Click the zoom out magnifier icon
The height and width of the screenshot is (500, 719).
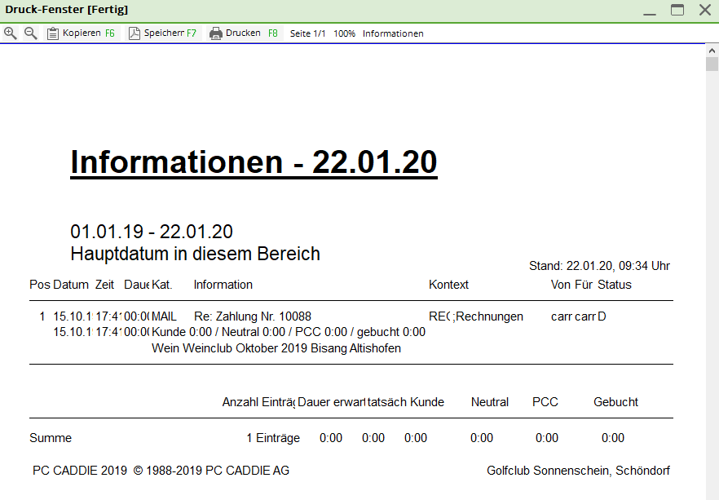(x=31, y=33)
